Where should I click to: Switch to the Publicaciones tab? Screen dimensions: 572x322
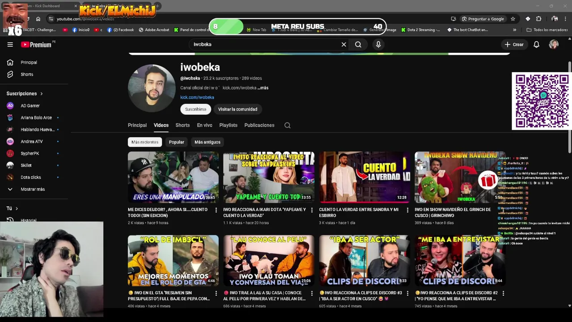pos(259,125)
